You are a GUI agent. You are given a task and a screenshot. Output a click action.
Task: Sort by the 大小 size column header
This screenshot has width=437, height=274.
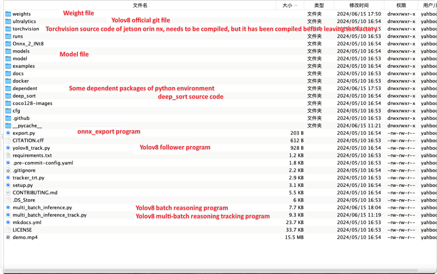coord(290,5)
